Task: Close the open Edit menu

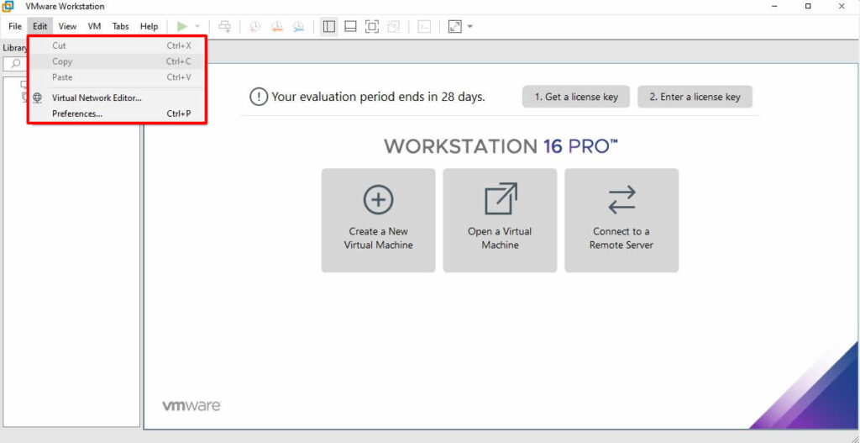Action: [40, 26]
